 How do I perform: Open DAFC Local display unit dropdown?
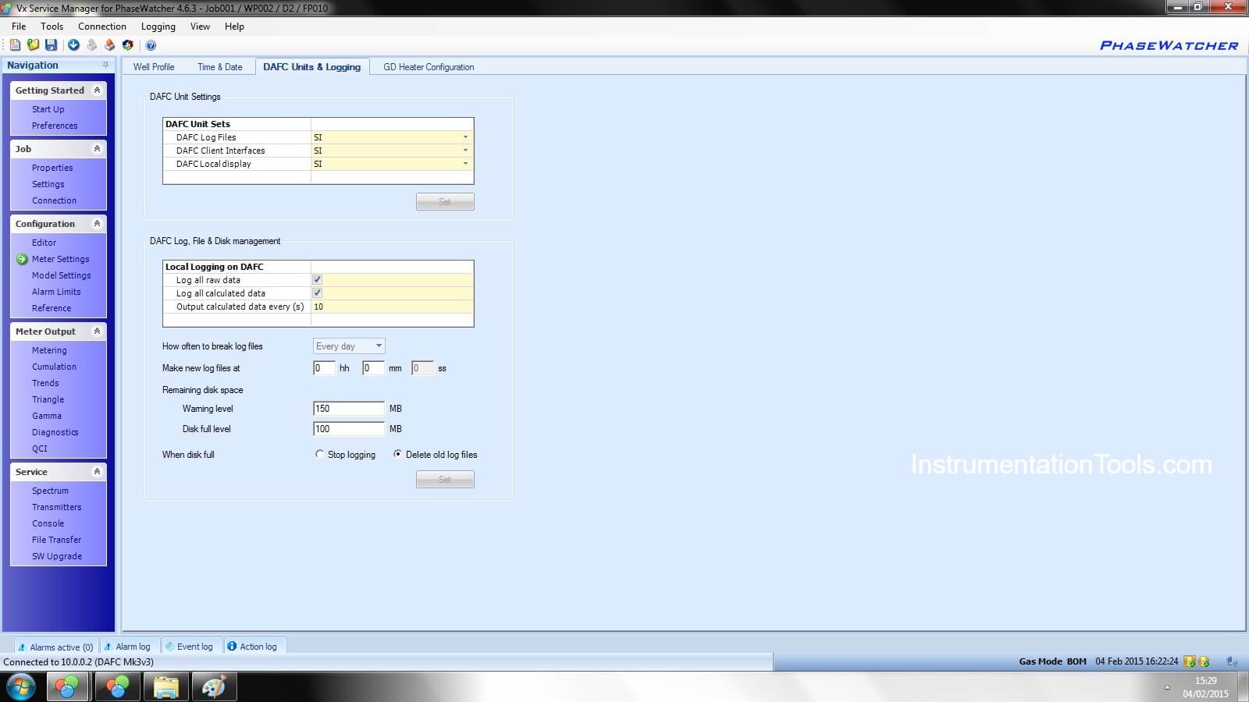tap(465, 164)
